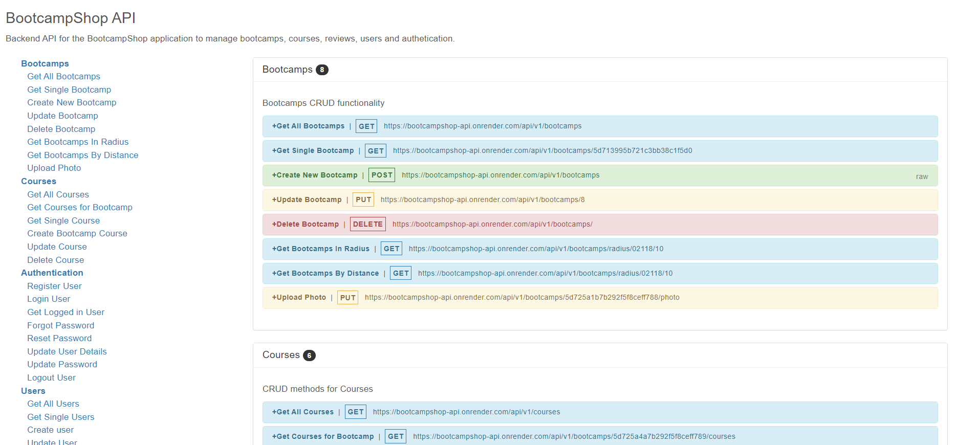Go to Update User Details sidebar link
Screen dimensions: 957x445
coord(67,351)
